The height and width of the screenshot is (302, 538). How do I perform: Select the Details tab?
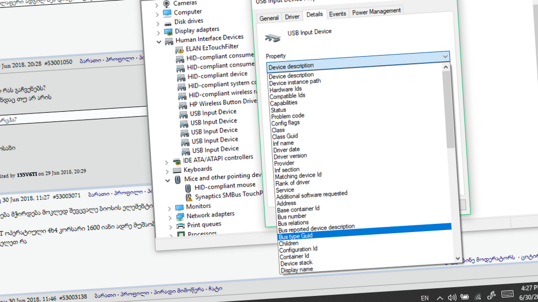click(315, 14)
